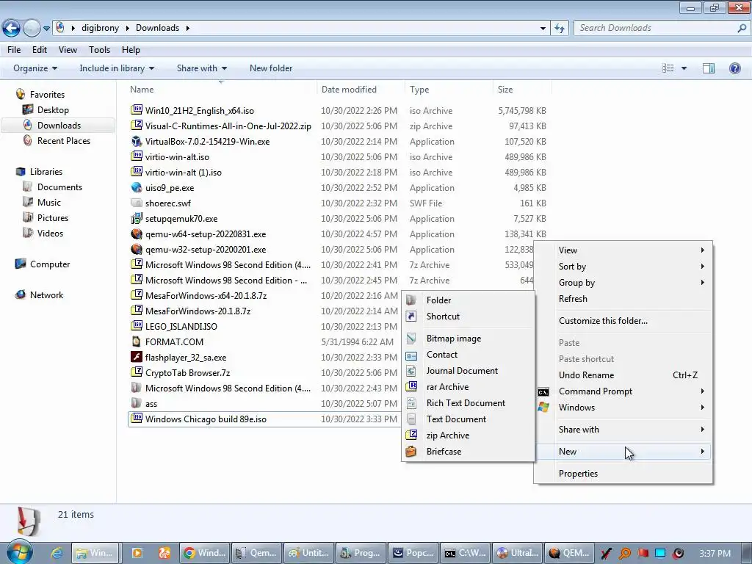
Task: Choose Customize this folder... option
Action: (x=623, y=321)
